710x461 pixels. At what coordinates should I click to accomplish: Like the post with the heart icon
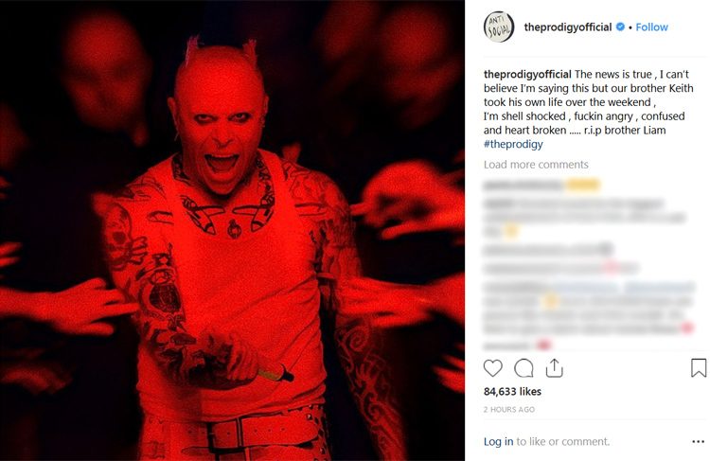(x=492, y=367)
